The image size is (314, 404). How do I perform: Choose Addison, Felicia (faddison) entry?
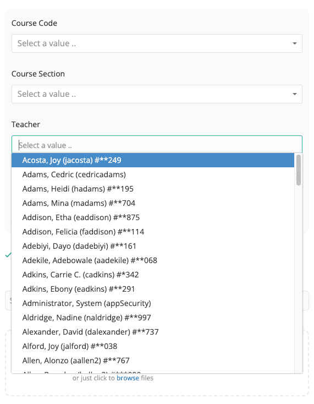153,232
